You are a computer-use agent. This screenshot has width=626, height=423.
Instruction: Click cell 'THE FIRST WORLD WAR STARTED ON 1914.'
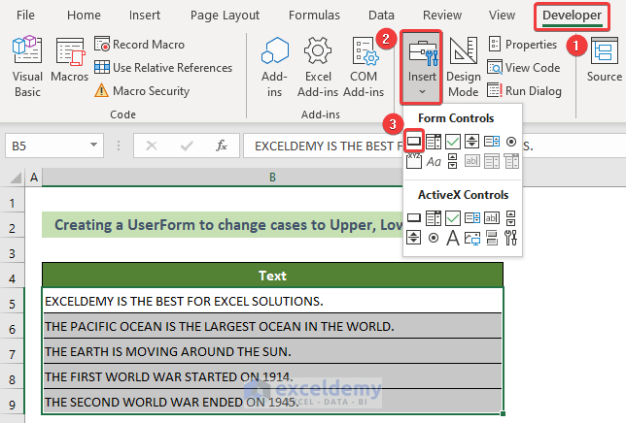click(x=272, y=376)
